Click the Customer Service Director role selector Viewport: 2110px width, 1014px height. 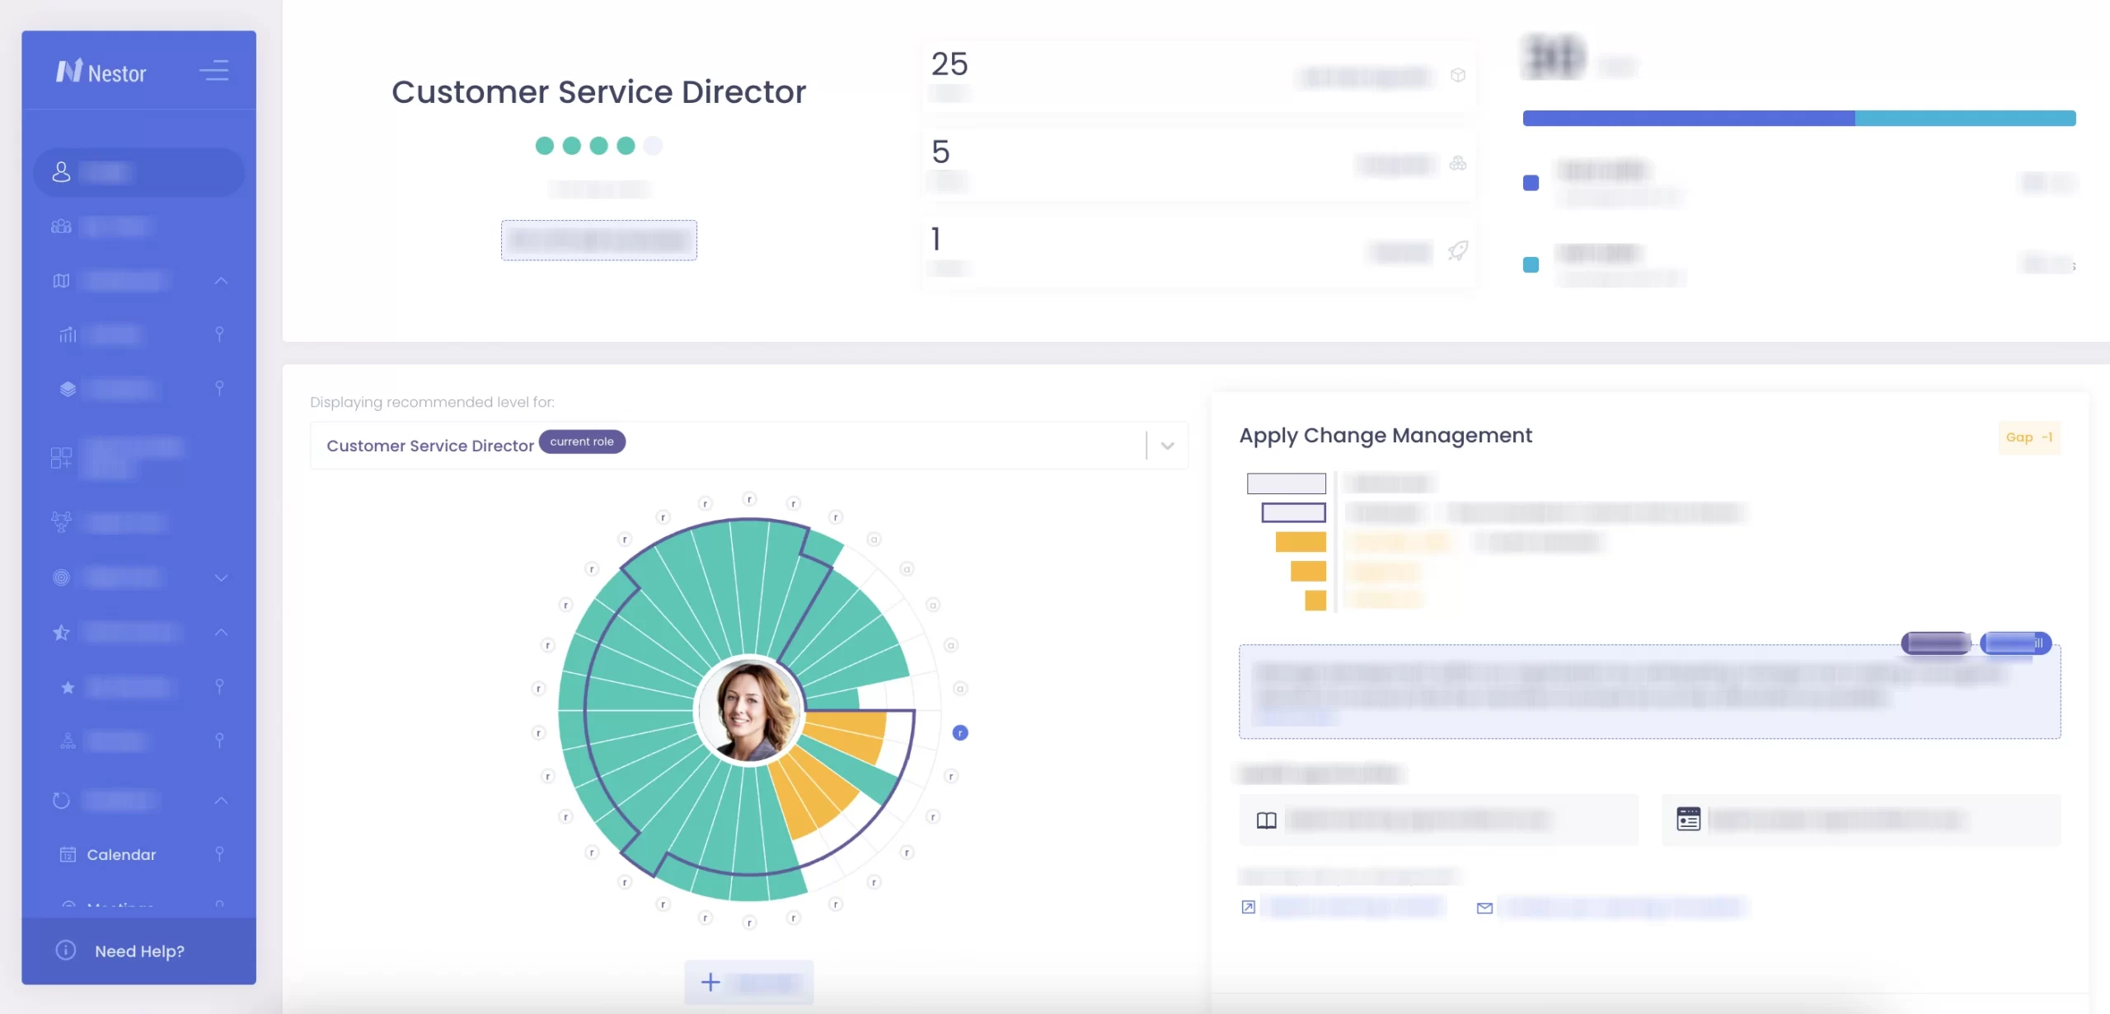tap(748, 446)
